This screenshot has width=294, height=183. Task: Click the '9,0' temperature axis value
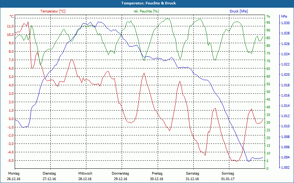coord(11,43)
